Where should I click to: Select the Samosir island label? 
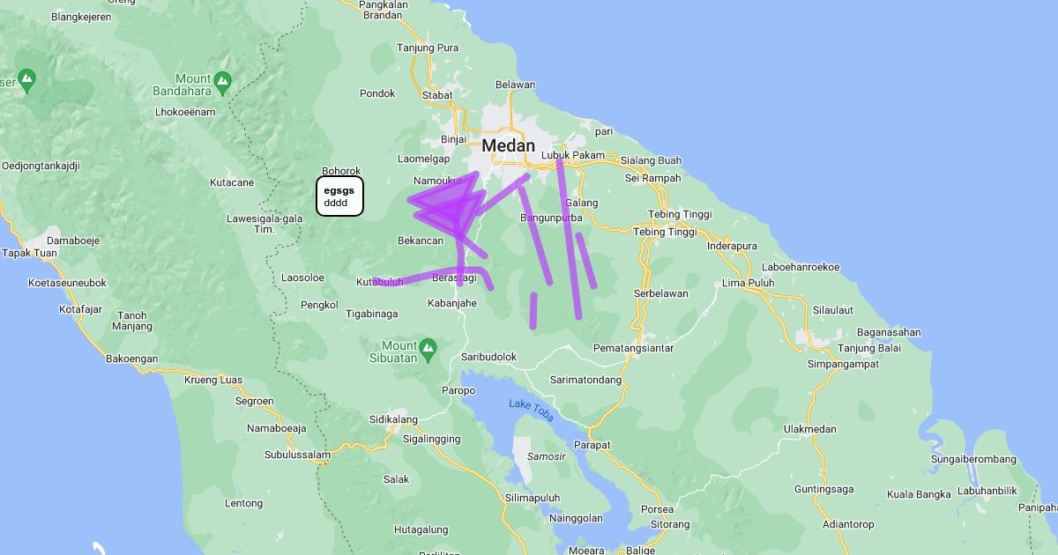pyautogui.click(x=546, y=457)
